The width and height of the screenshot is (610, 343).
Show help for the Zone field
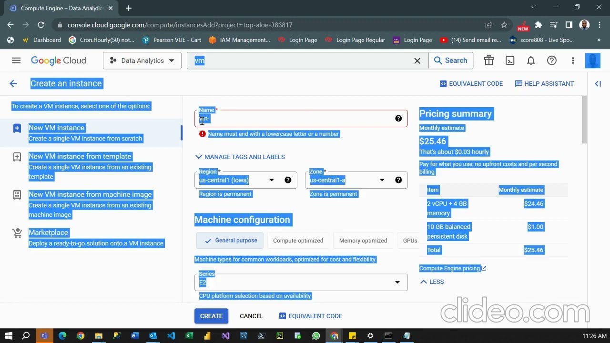(x=398, y=180)
